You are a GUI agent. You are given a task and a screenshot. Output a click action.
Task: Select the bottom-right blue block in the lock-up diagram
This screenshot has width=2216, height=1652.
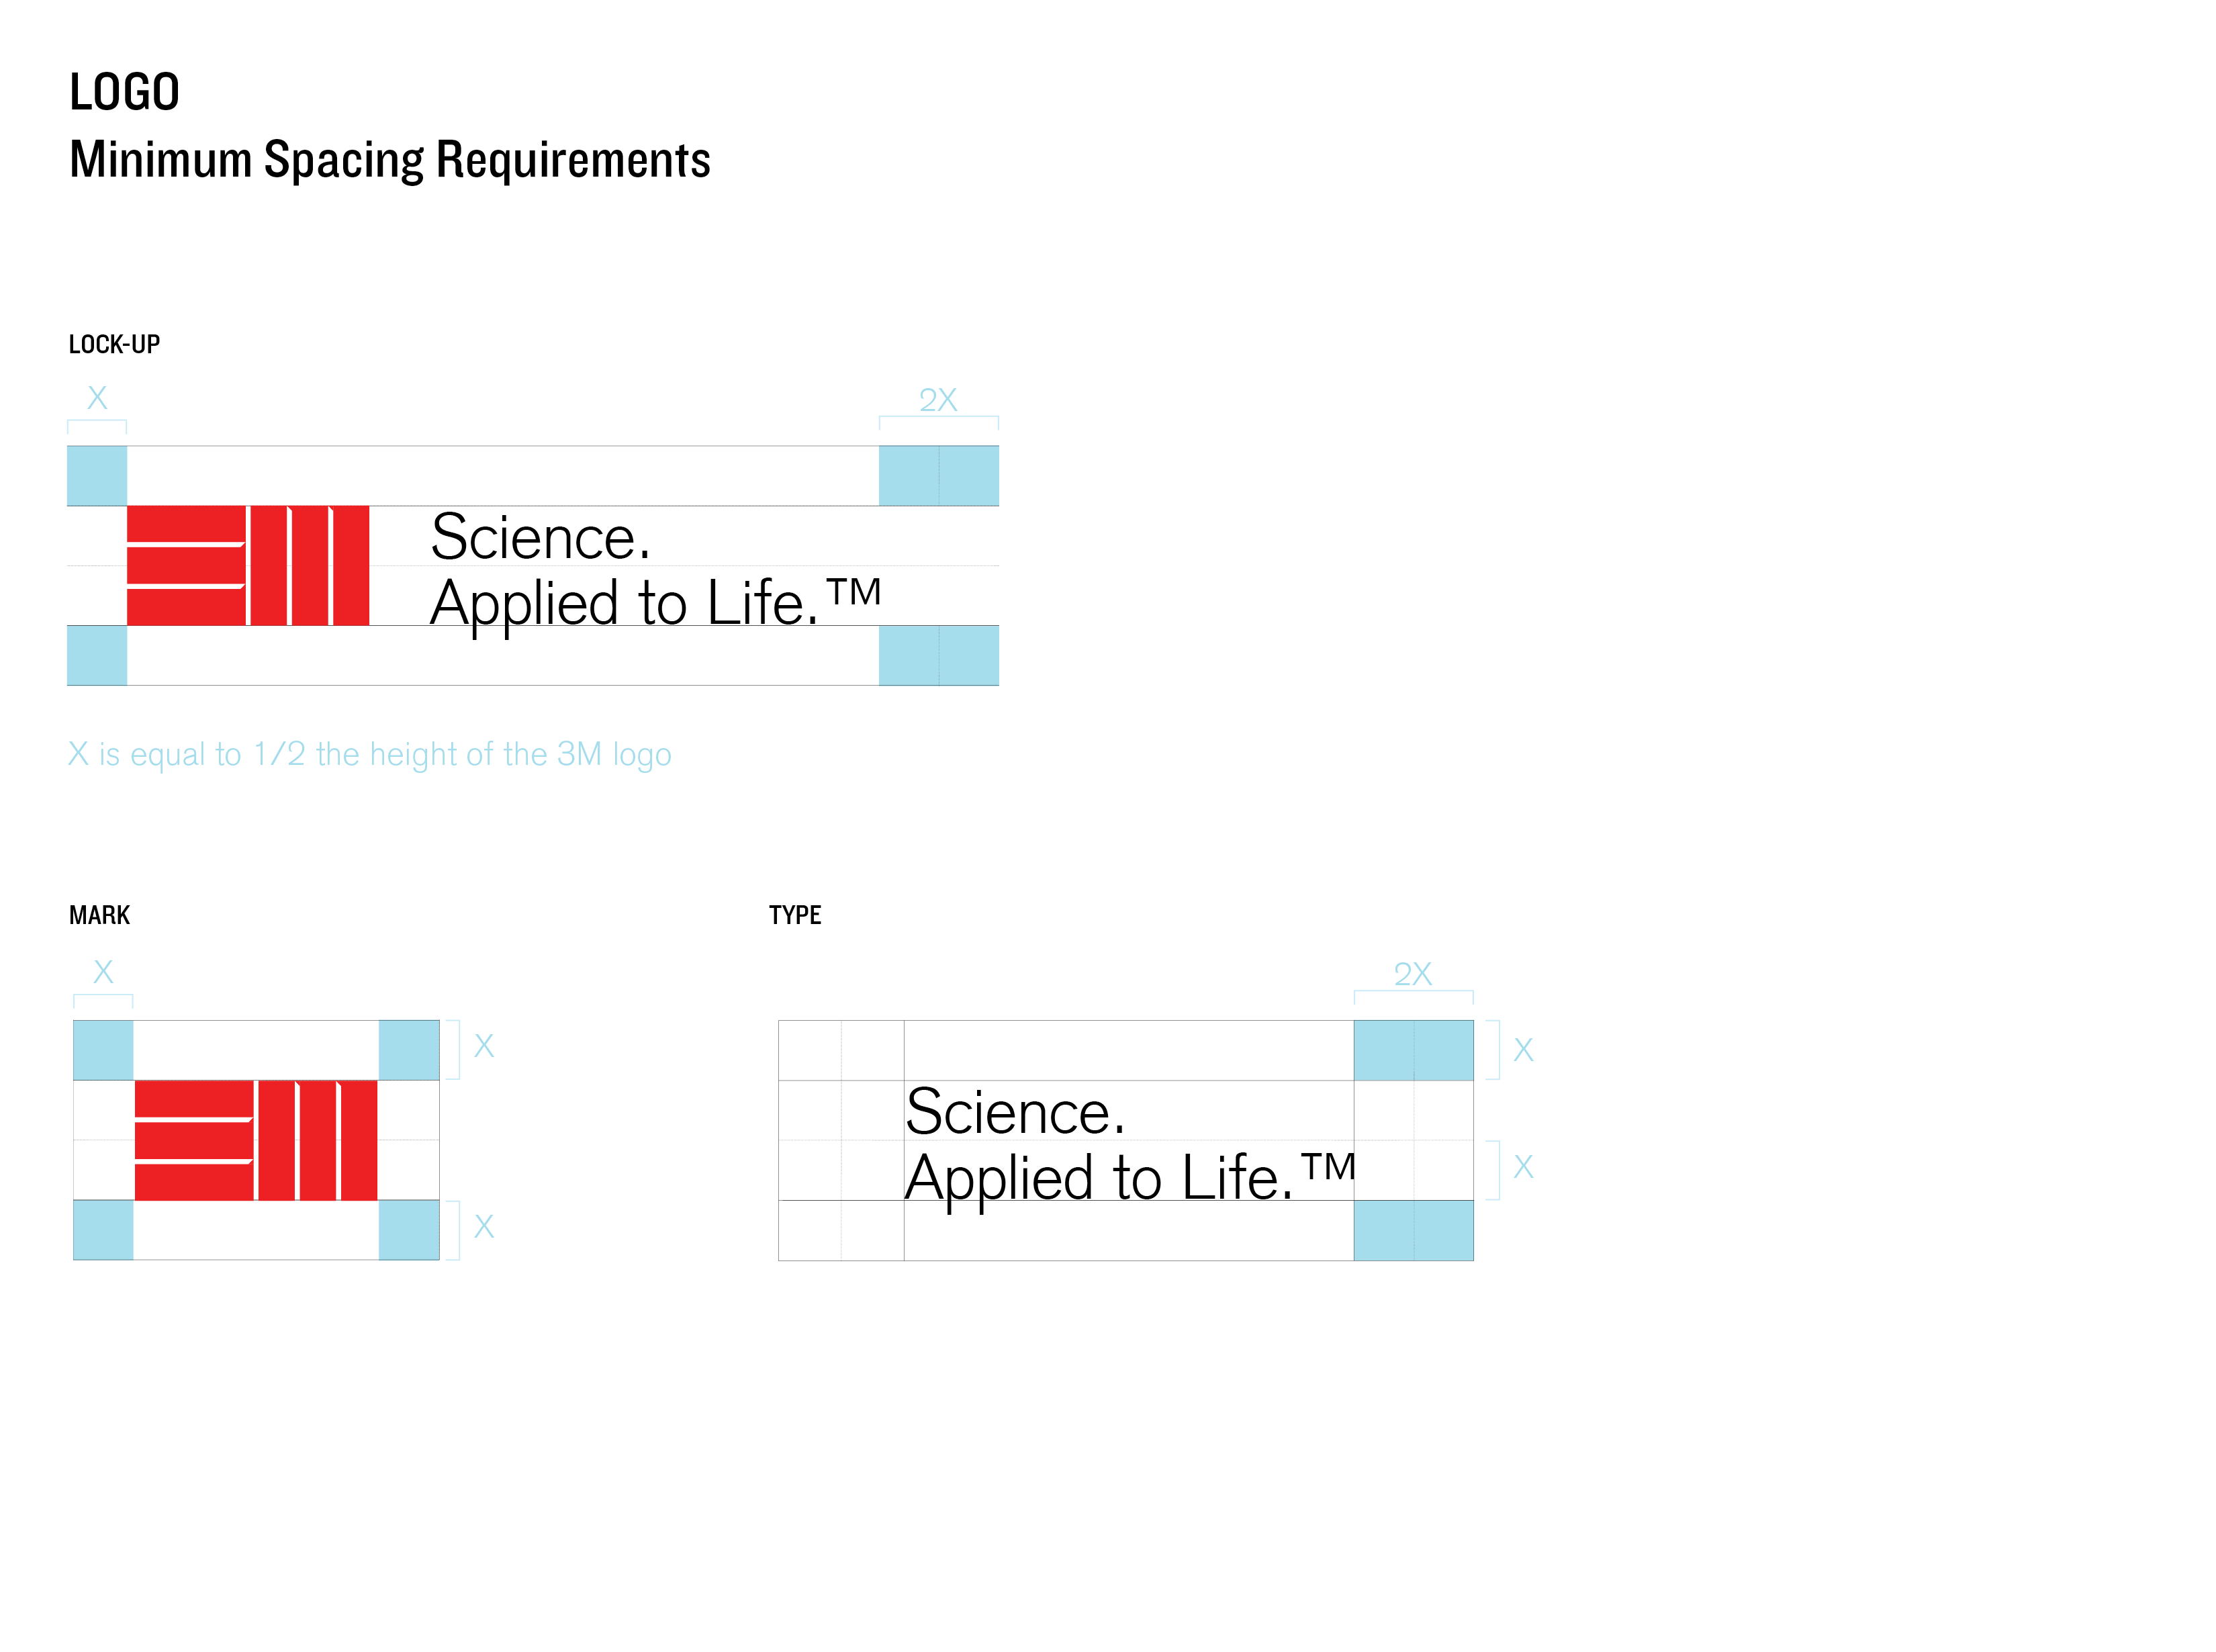click(x=938, y=655)
